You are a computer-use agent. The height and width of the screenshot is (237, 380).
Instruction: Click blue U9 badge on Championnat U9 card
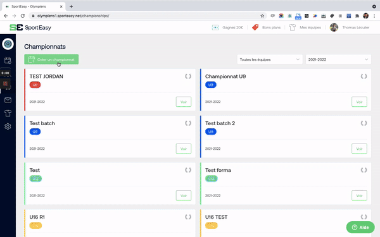pos(211,85)
